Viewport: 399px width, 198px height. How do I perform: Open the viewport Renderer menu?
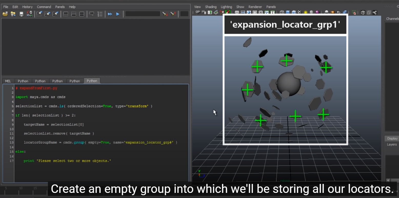255,7
